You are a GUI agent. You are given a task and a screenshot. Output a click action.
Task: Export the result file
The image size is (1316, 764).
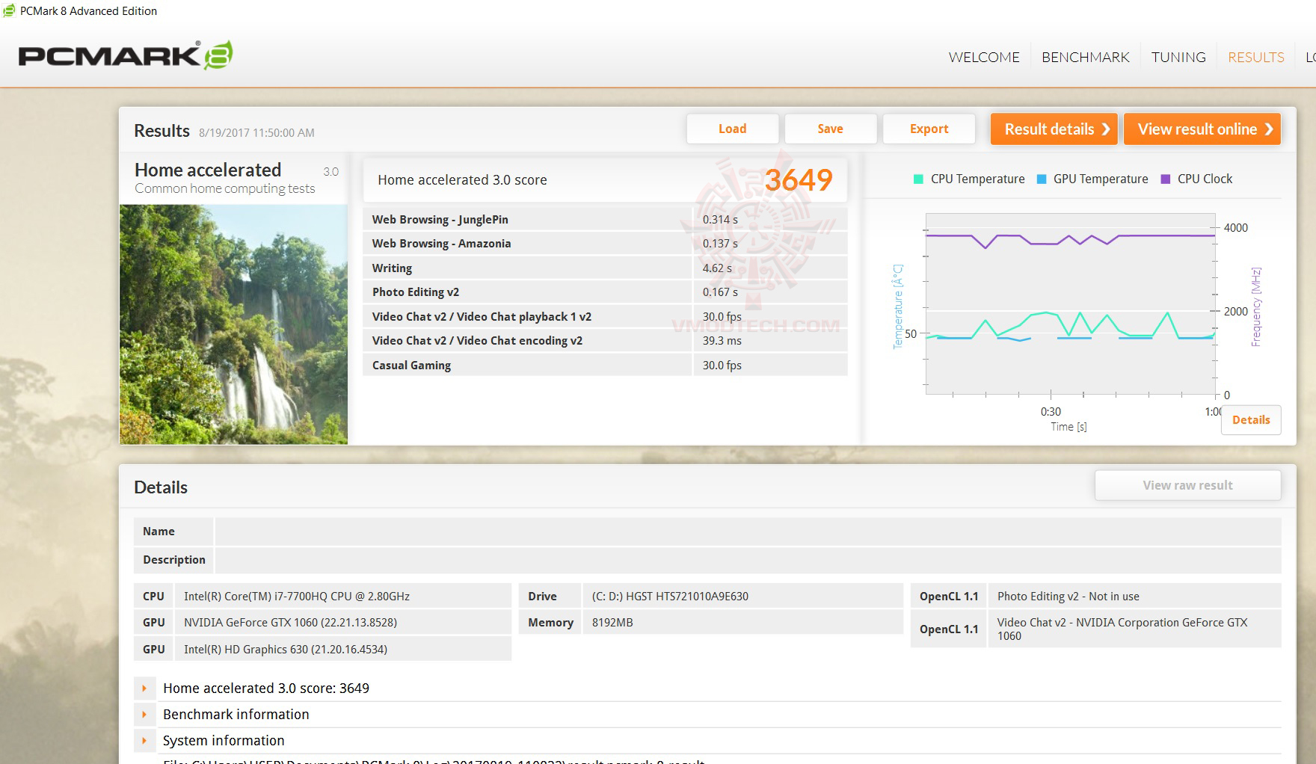(x=929, y=129)
